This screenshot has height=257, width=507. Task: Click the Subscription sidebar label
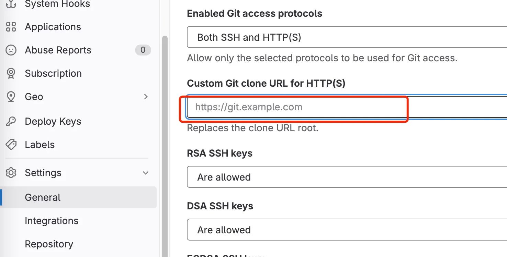(53, 73)
